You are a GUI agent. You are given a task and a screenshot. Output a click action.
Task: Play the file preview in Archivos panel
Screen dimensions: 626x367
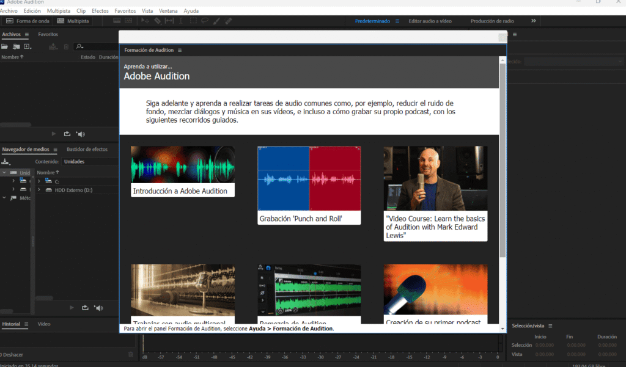54,134
